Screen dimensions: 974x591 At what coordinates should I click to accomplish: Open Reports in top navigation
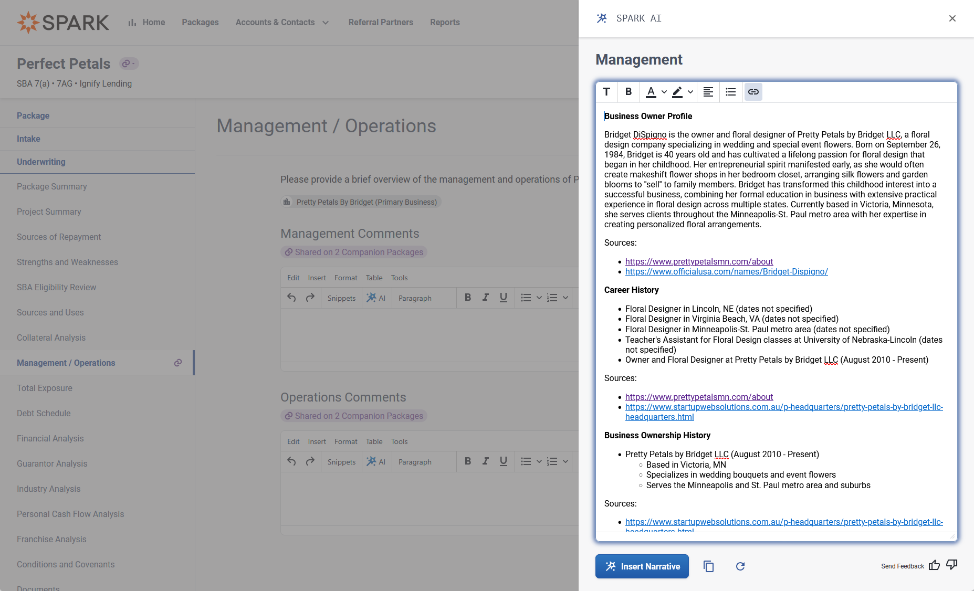pos(445,23)
